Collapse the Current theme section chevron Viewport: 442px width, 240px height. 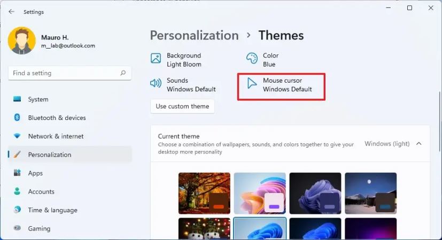(x=419, y=143)
